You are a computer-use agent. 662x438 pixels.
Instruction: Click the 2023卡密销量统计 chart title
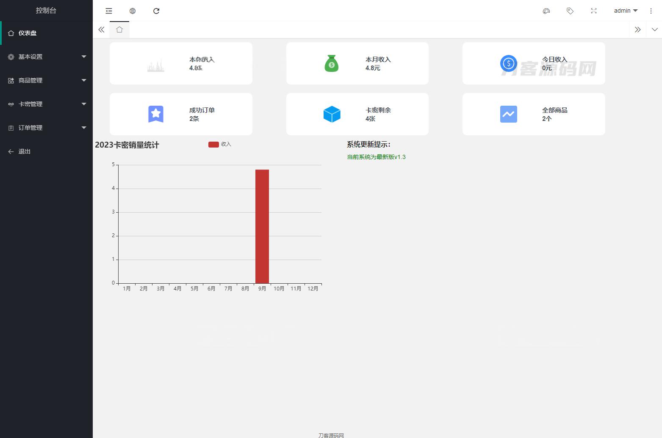pyautogui.click(x=127, y=145)
